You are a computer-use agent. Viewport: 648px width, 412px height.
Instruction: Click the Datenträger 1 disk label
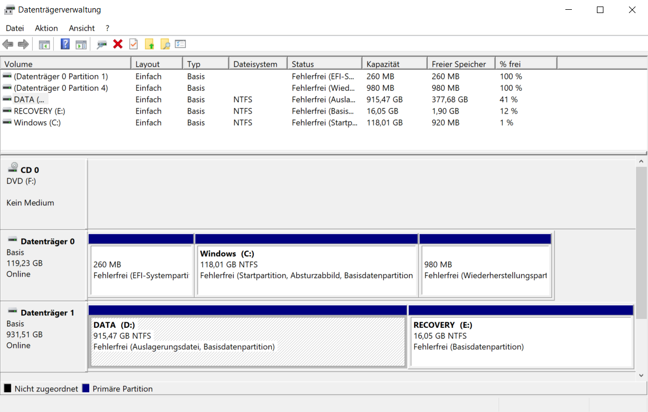[x=47, y=313]
